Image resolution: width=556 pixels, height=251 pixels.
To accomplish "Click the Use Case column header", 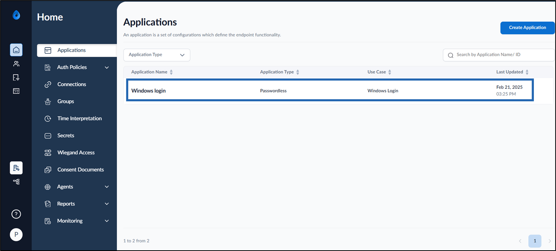I will (377, 72).
